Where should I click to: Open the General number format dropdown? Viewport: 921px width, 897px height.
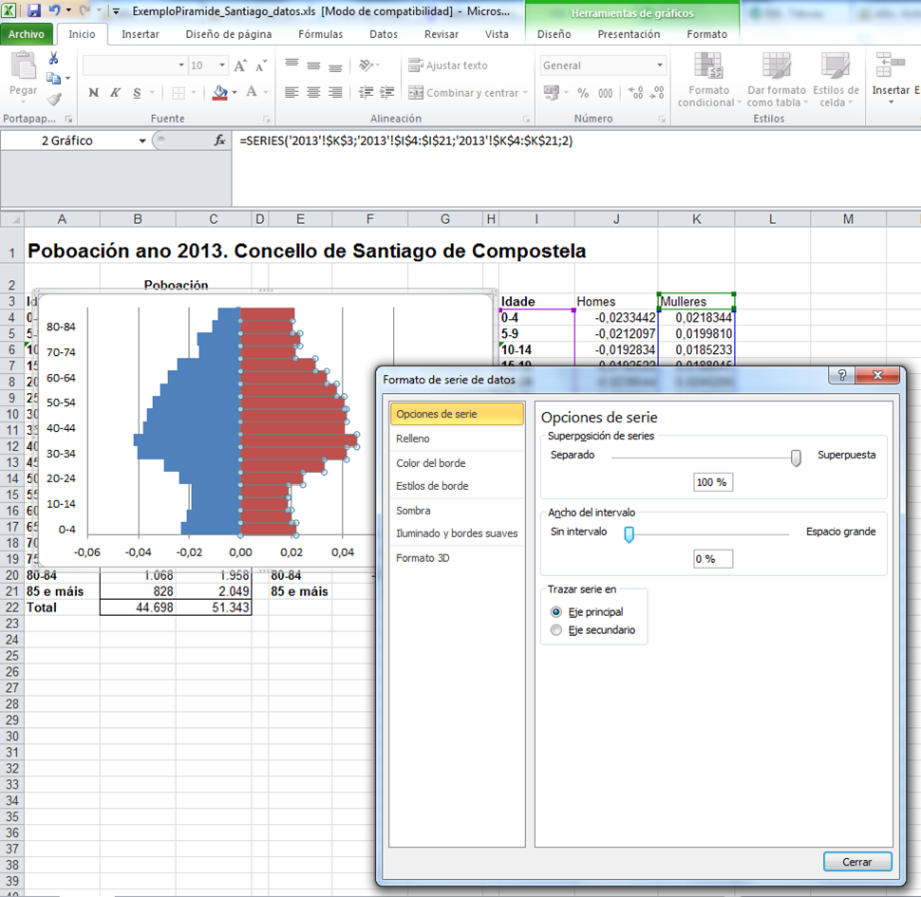(x=660, y=65)
